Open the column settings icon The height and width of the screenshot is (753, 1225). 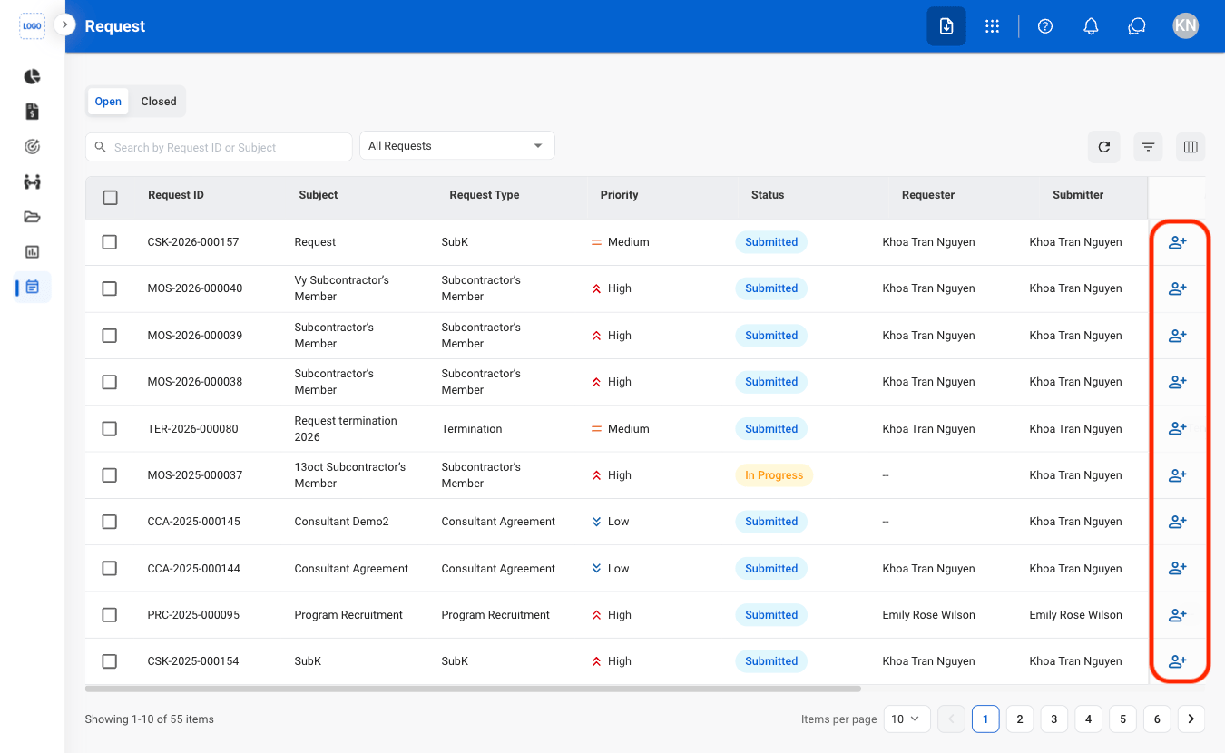(x=1191, y=147)
